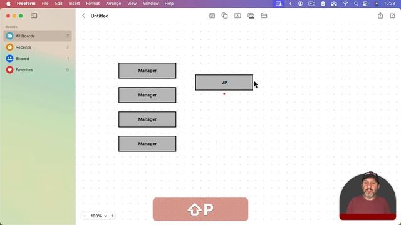This screenshot has width=401, height=225.
Task: Click the 10:33 menu bar clock
Action: pos(389,4)
